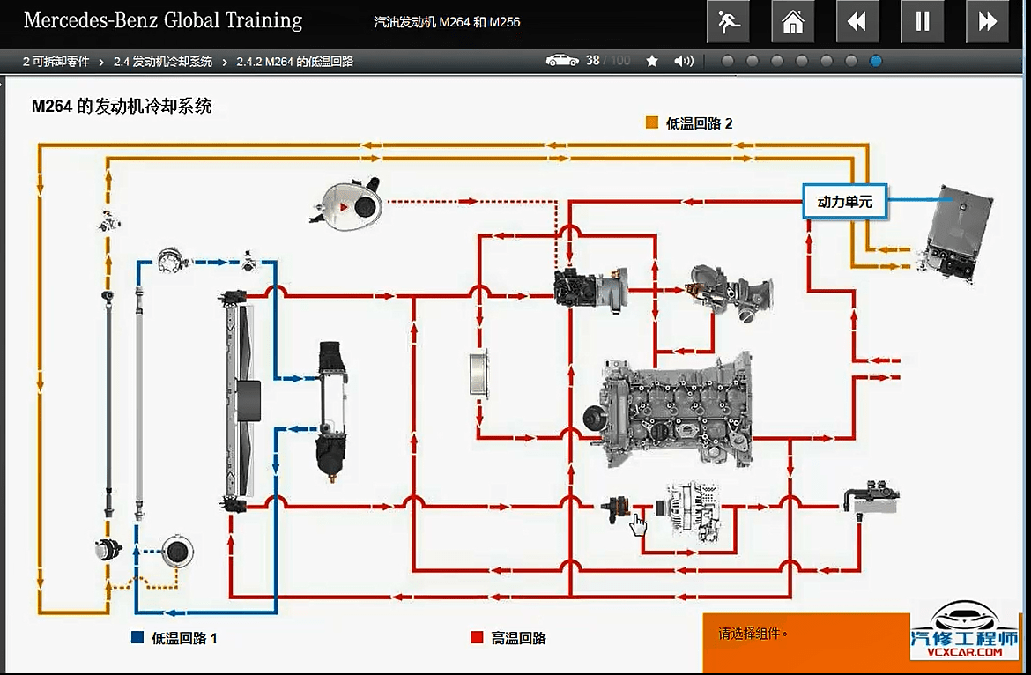This screenshot has height=675, width=1031.
Task: Rewind to the previous section
Action: [x=857, y=21]
